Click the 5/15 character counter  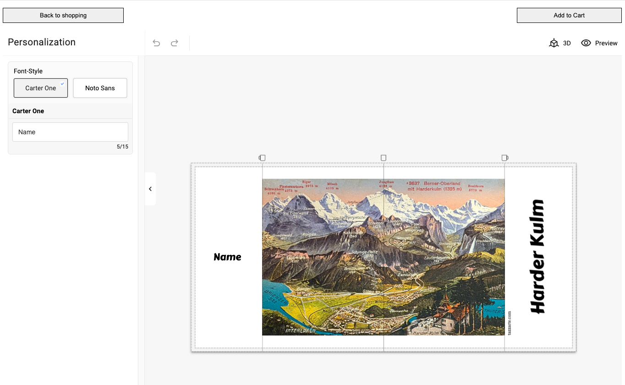pos(122,147)
